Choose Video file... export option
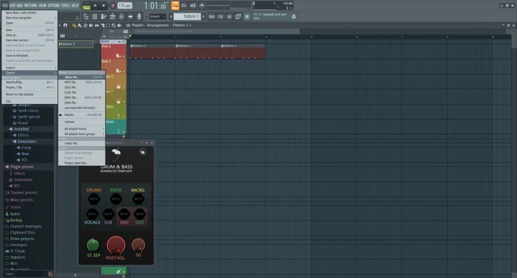The width and height of the screenshot is (517, 278). coord(82,143)
